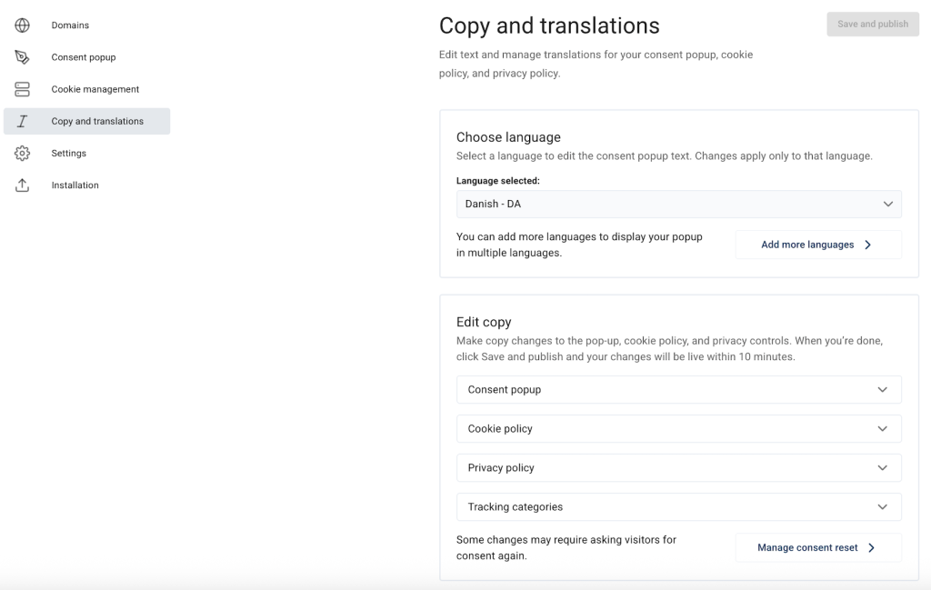Select the Consent popup cursor icon
Image resolution: width=931 pixels, height=590 pixels.
tap(22, 56)
